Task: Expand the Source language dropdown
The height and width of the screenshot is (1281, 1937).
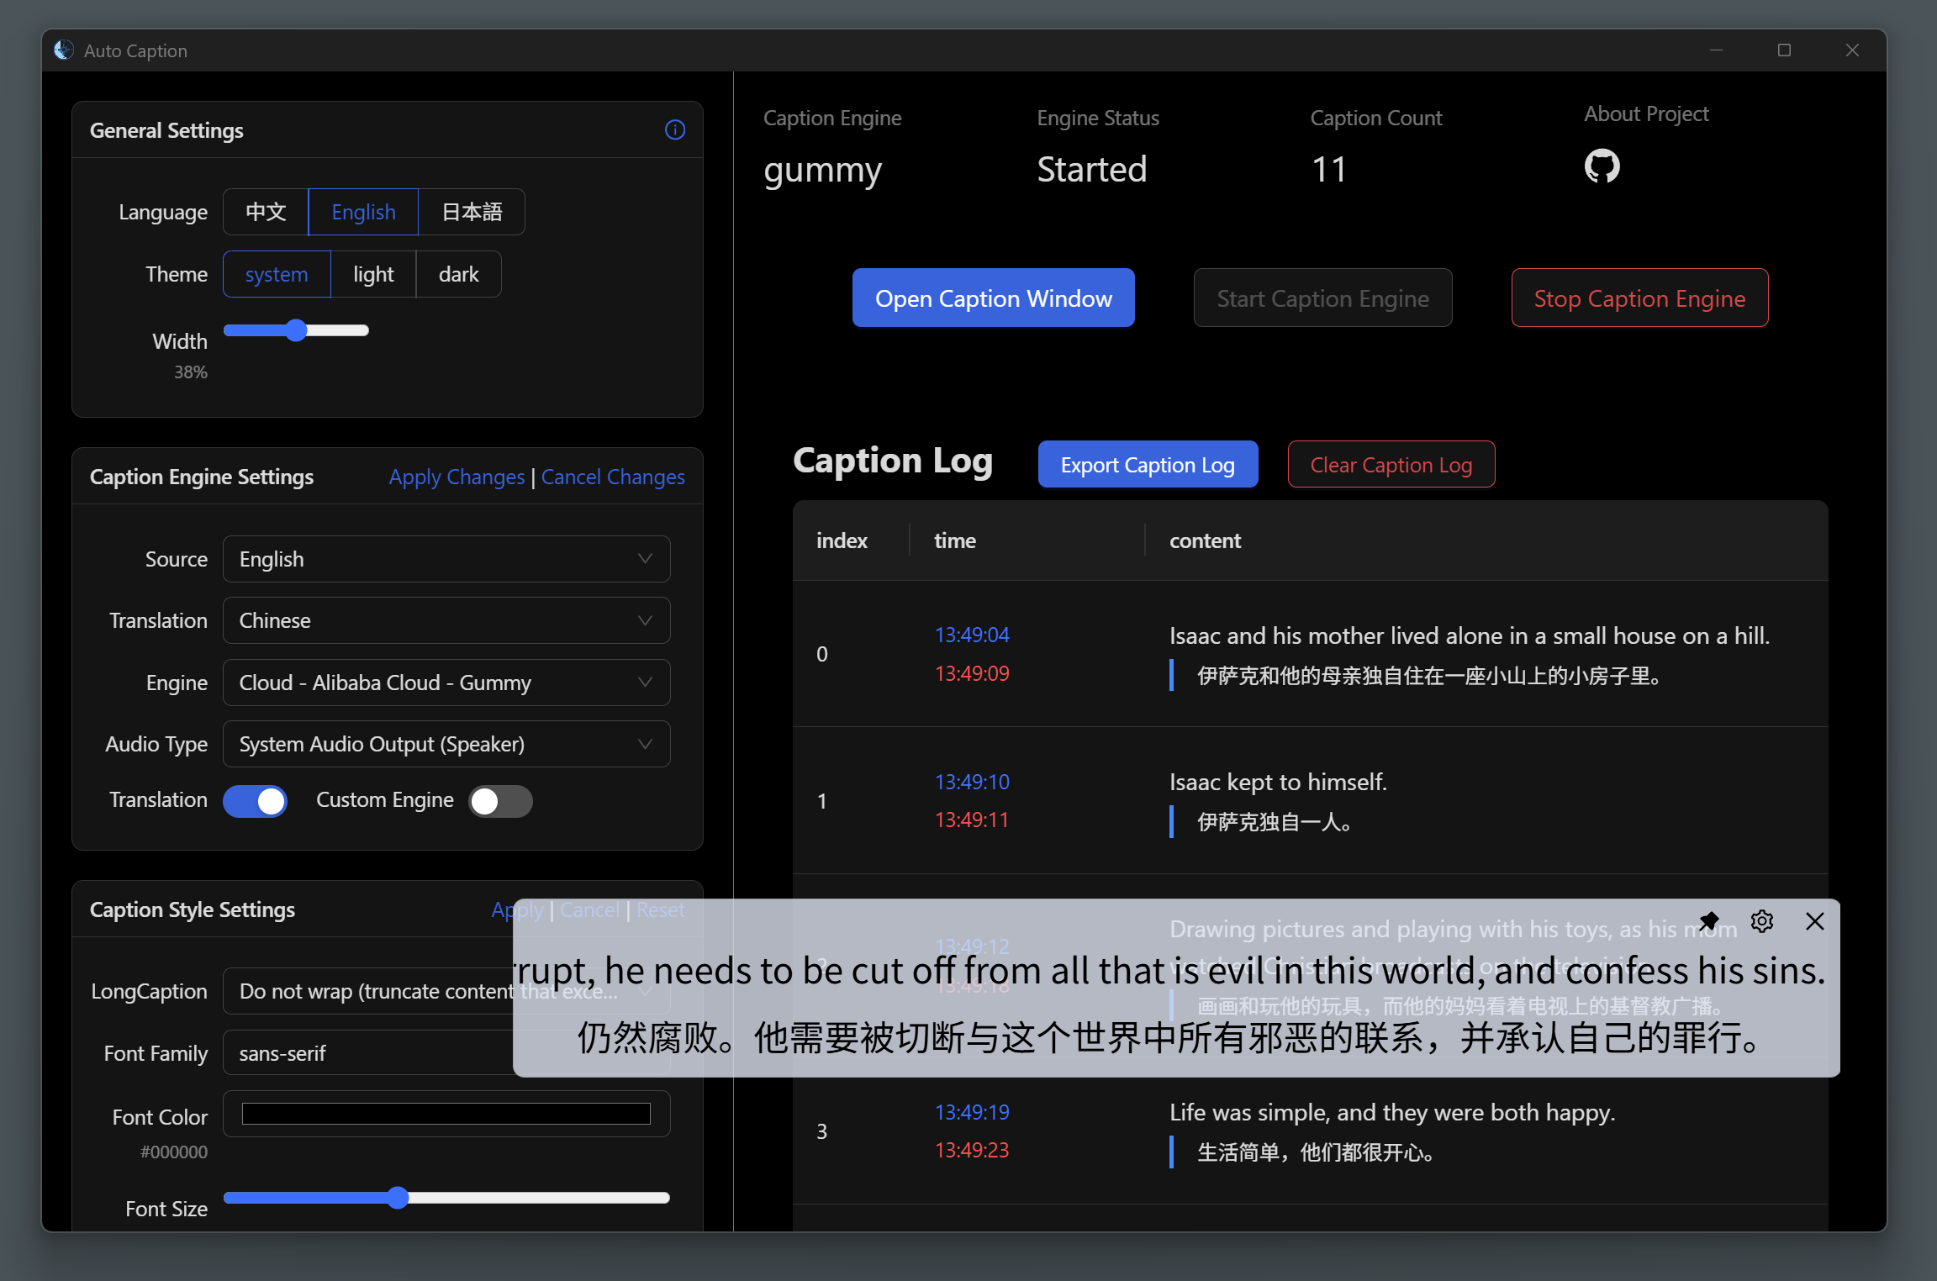Action: pyautogui.click(x=446, y=559)
